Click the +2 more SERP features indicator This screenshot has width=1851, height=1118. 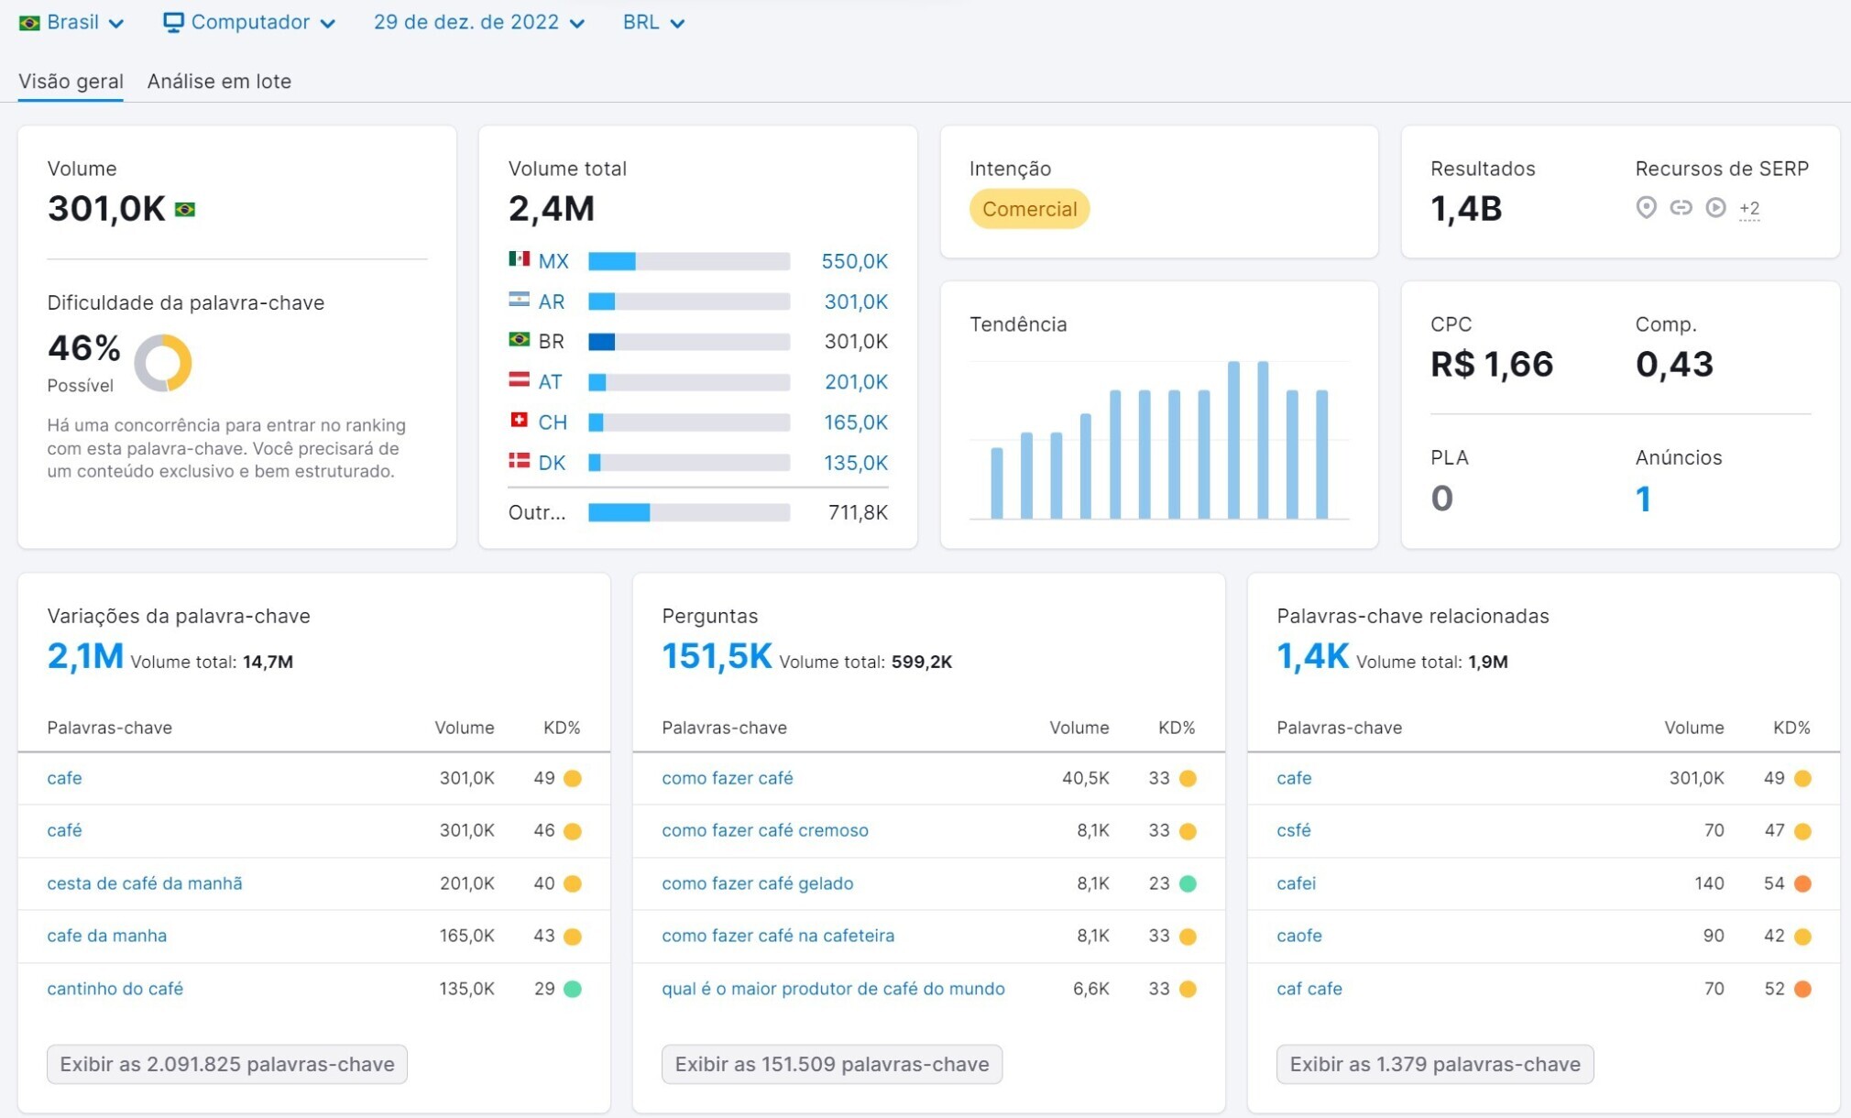pos(1748,208)
